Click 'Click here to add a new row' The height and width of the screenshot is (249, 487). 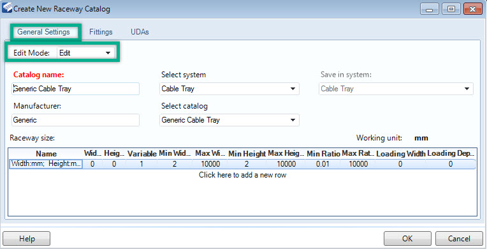click(x=242, y=175)
